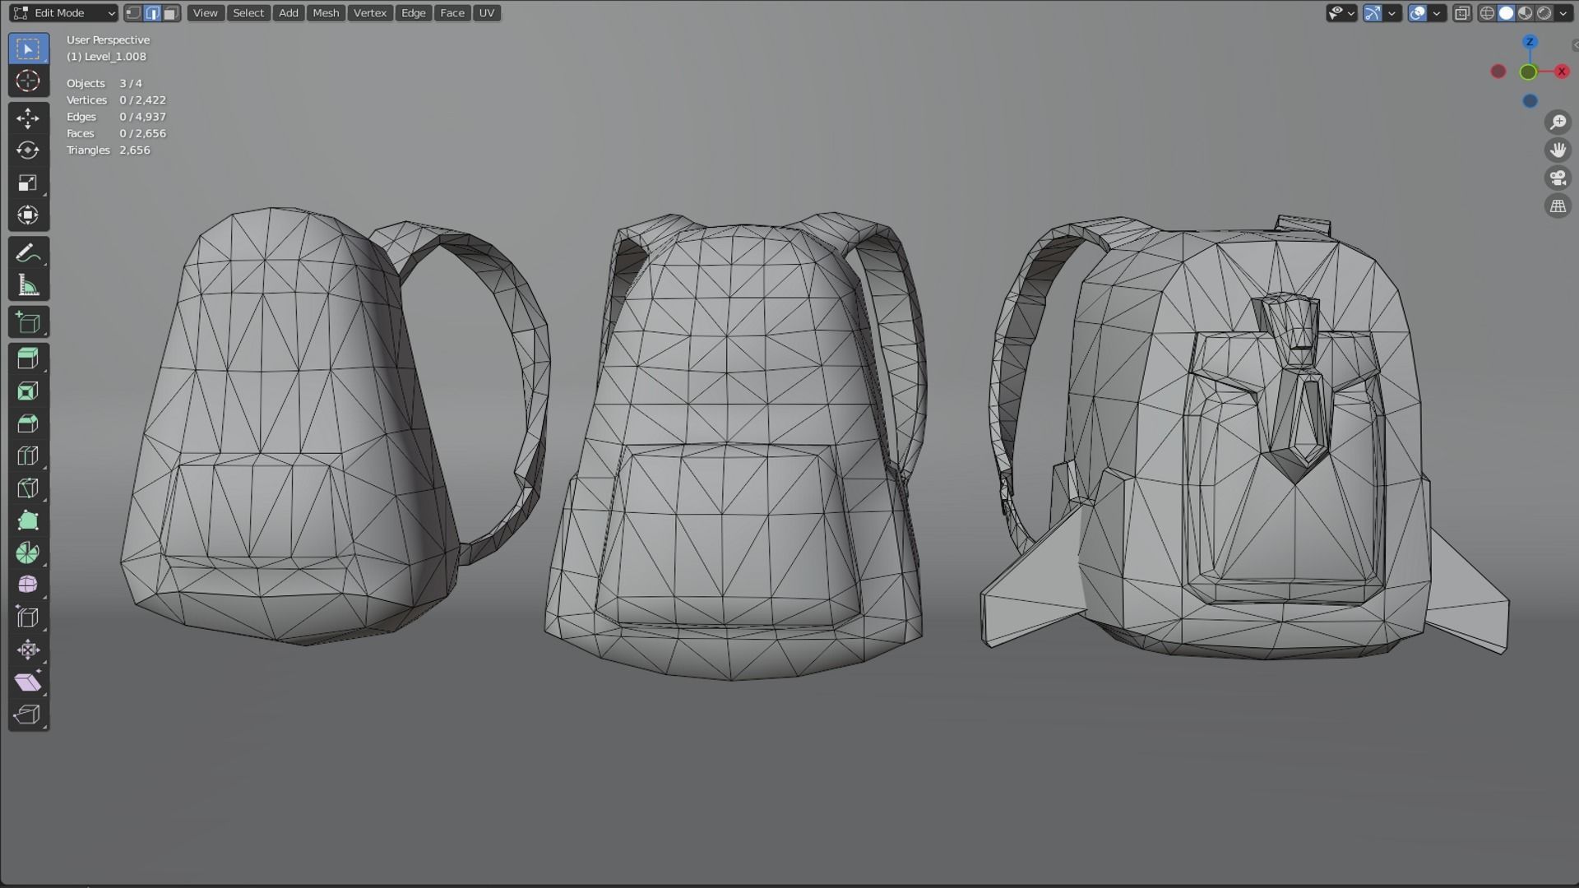Select the Select Box tool
Screen dimensions: 1579x888
click(28, 49)
